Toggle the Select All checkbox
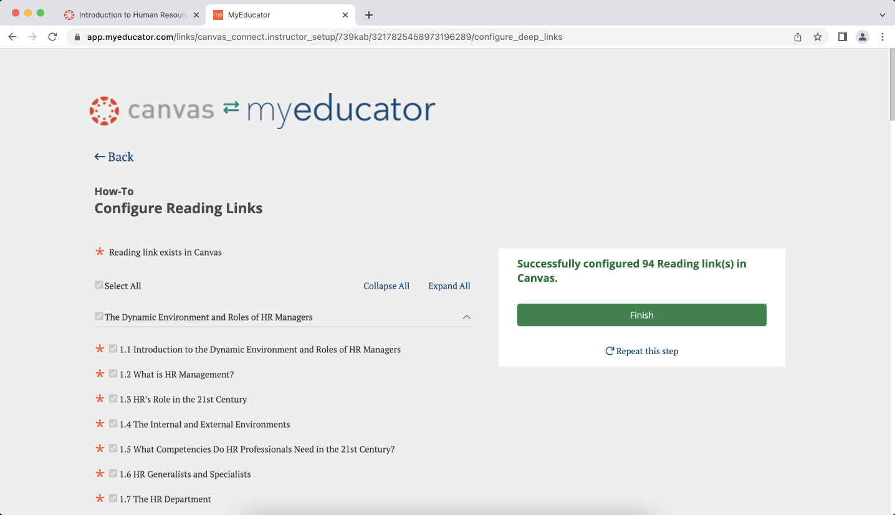This screenshot has height=515, width=895. click(x=99, y=285)
